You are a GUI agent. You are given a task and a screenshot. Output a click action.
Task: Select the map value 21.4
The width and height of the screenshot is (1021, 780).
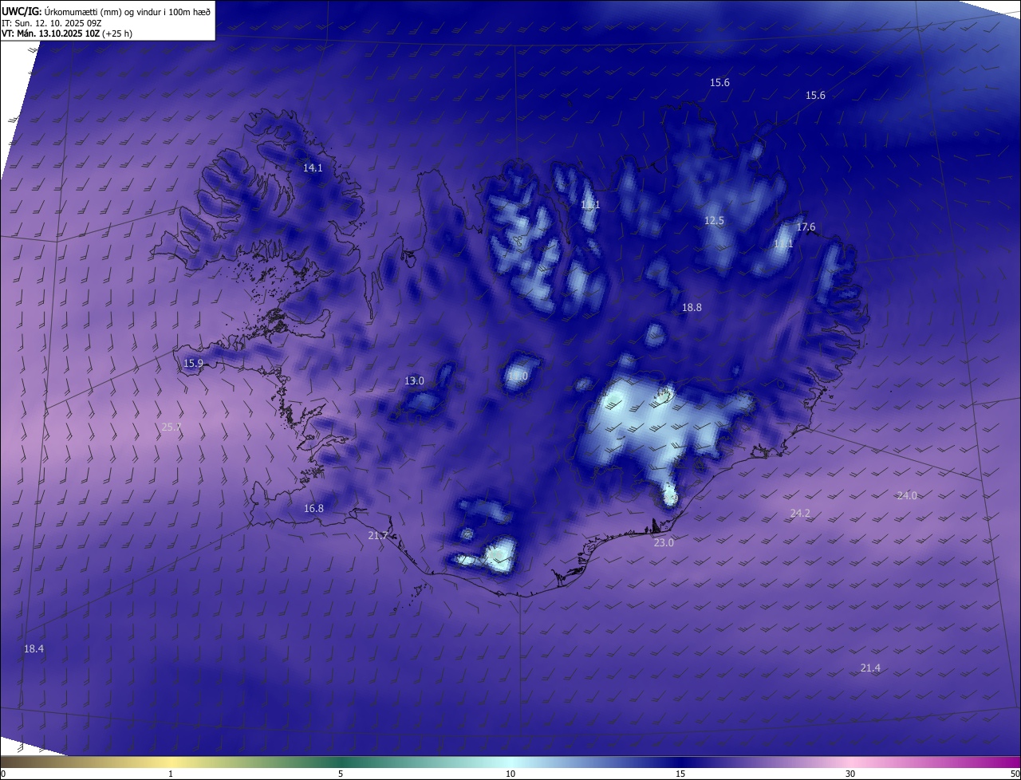[x=870, y=668]
